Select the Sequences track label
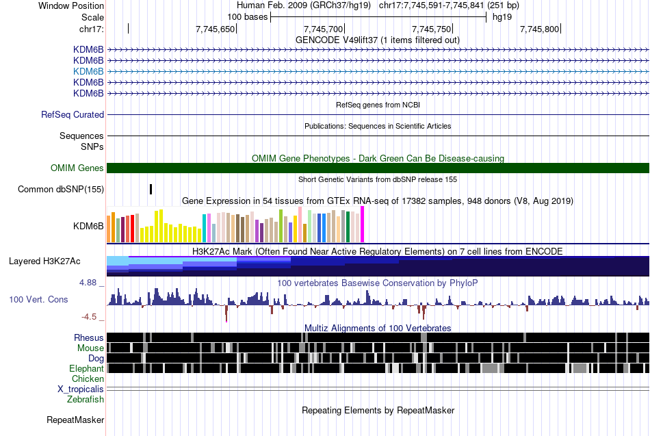650x436 pixels. coord(81,136)
